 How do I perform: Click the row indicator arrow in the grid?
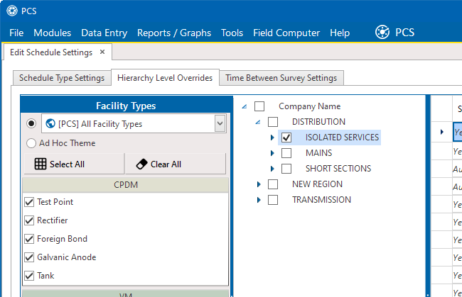(x=441, y=132)
